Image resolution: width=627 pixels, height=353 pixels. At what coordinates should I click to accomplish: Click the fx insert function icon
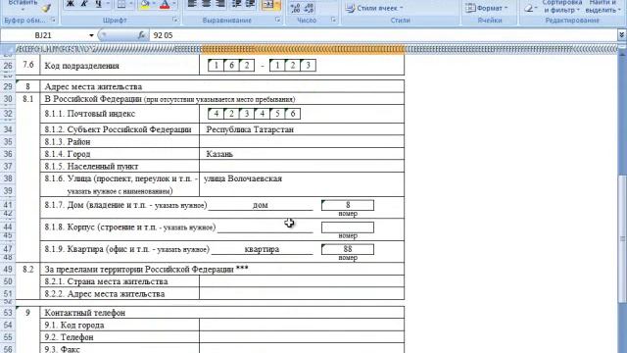(141, 35)
